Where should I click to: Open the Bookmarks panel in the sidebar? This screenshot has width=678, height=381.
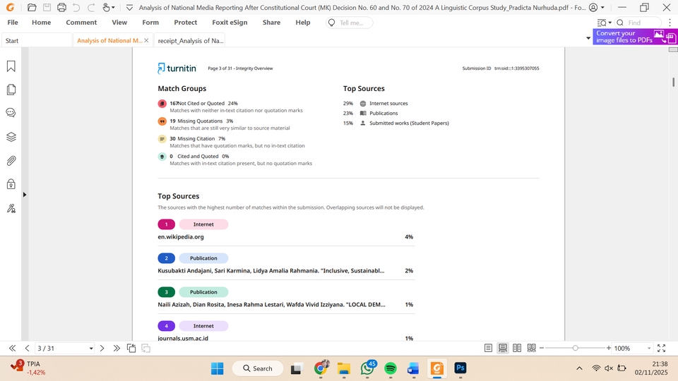[x=11, y=66]
